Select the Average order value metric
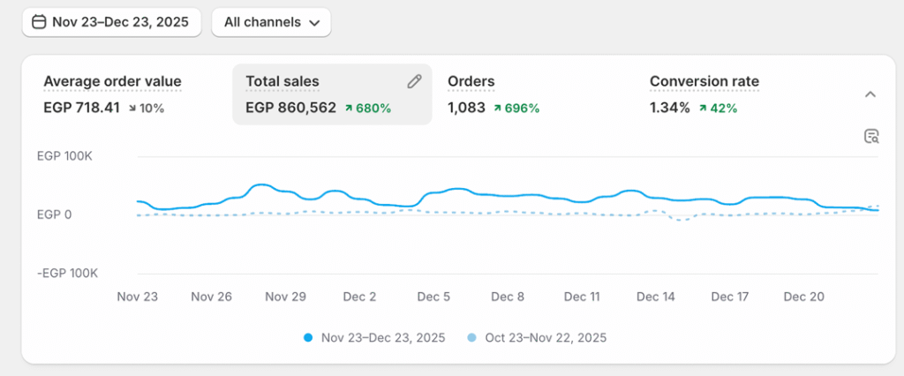 [112, 82]
